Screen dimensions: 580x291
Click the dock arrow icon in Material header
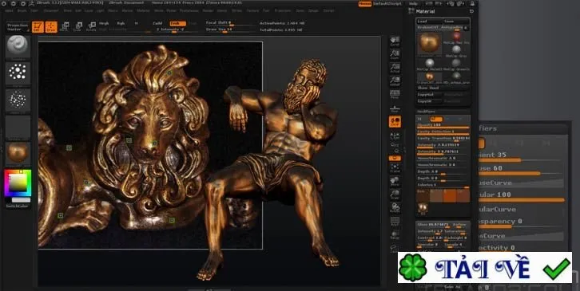tap(471, 11)
